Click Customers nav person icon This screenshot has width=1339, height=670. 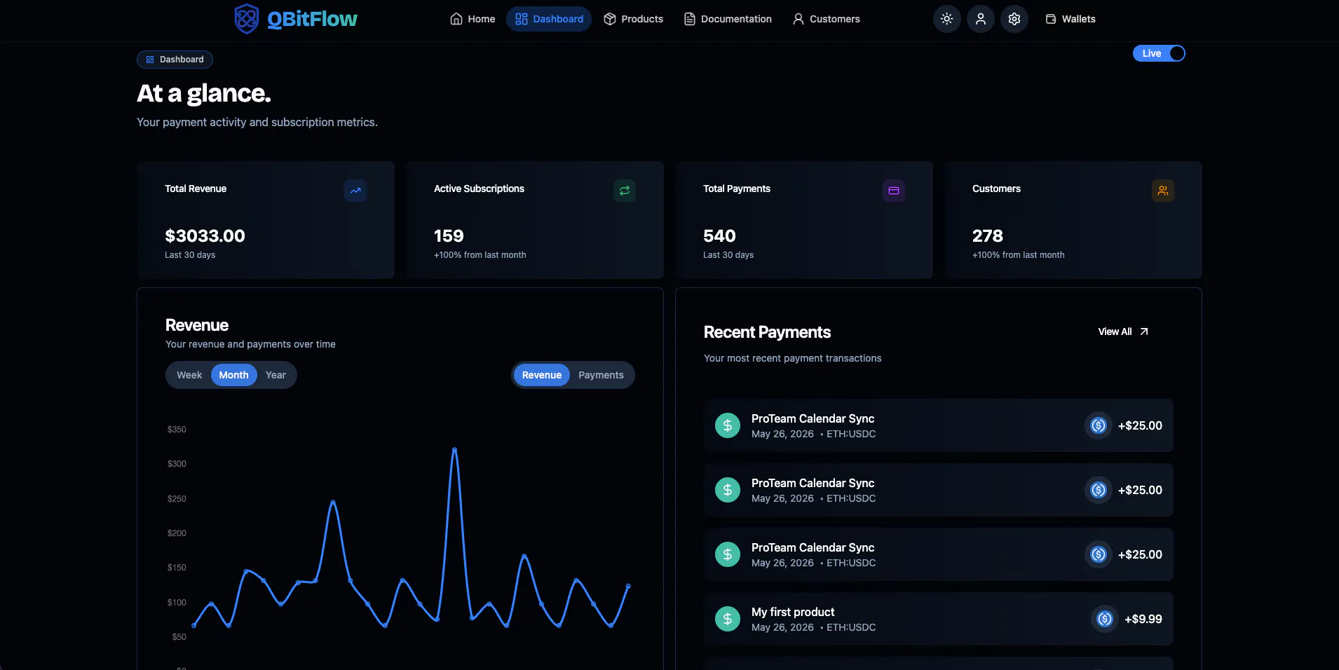click(798, 19)
